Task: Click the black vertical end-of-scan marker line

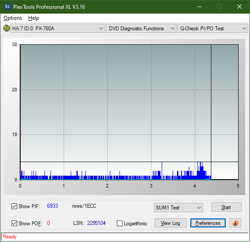Action: [x=211, y=112]
